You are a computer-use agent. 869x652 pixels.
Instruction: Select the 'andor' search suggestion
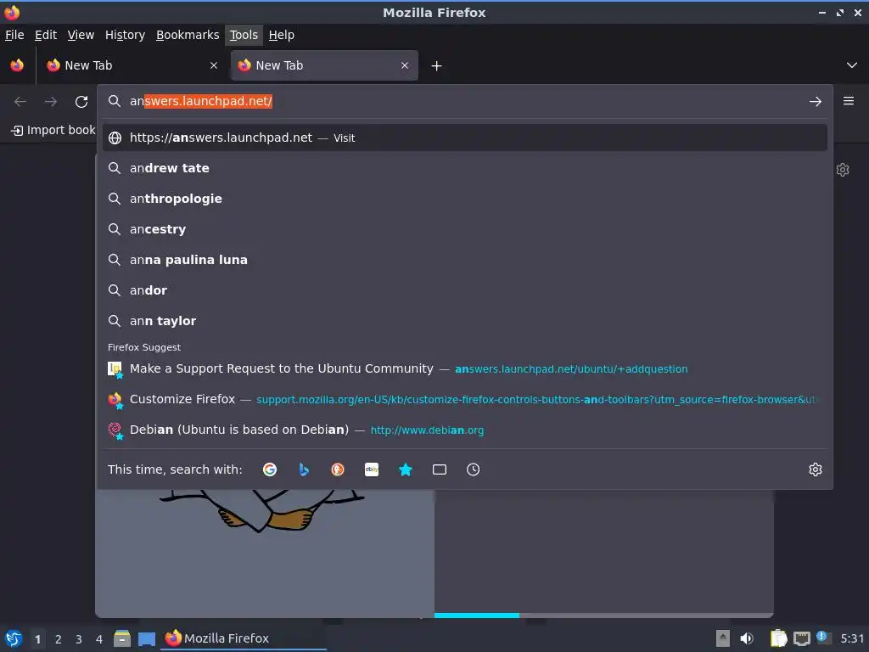click(x=465, y=290)
